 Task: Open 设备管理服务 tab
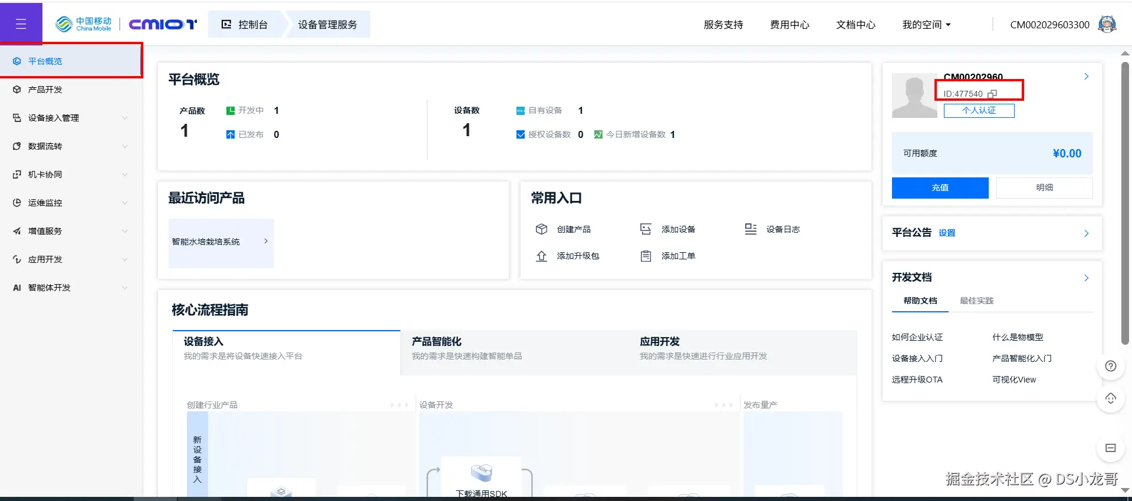coord(328,24)
